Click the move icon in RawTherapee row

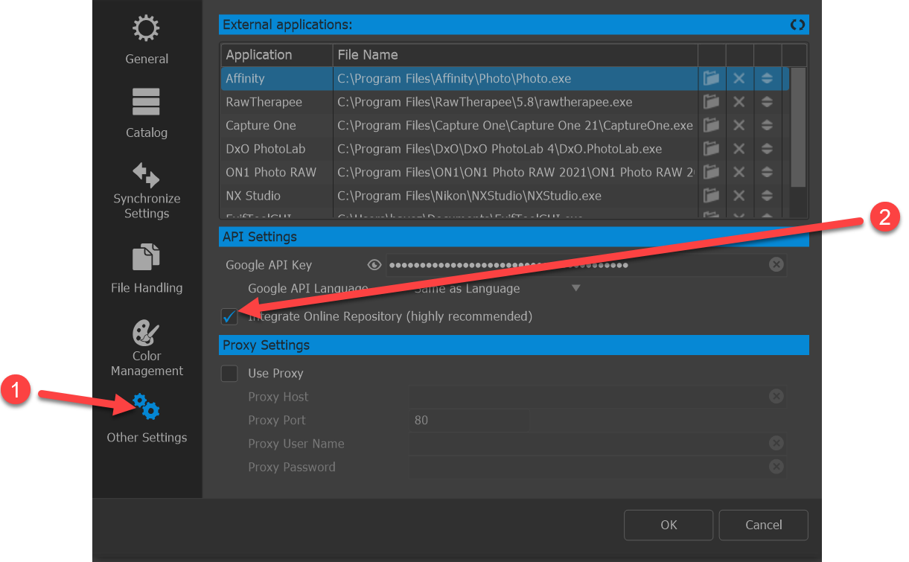click(767, 102)
